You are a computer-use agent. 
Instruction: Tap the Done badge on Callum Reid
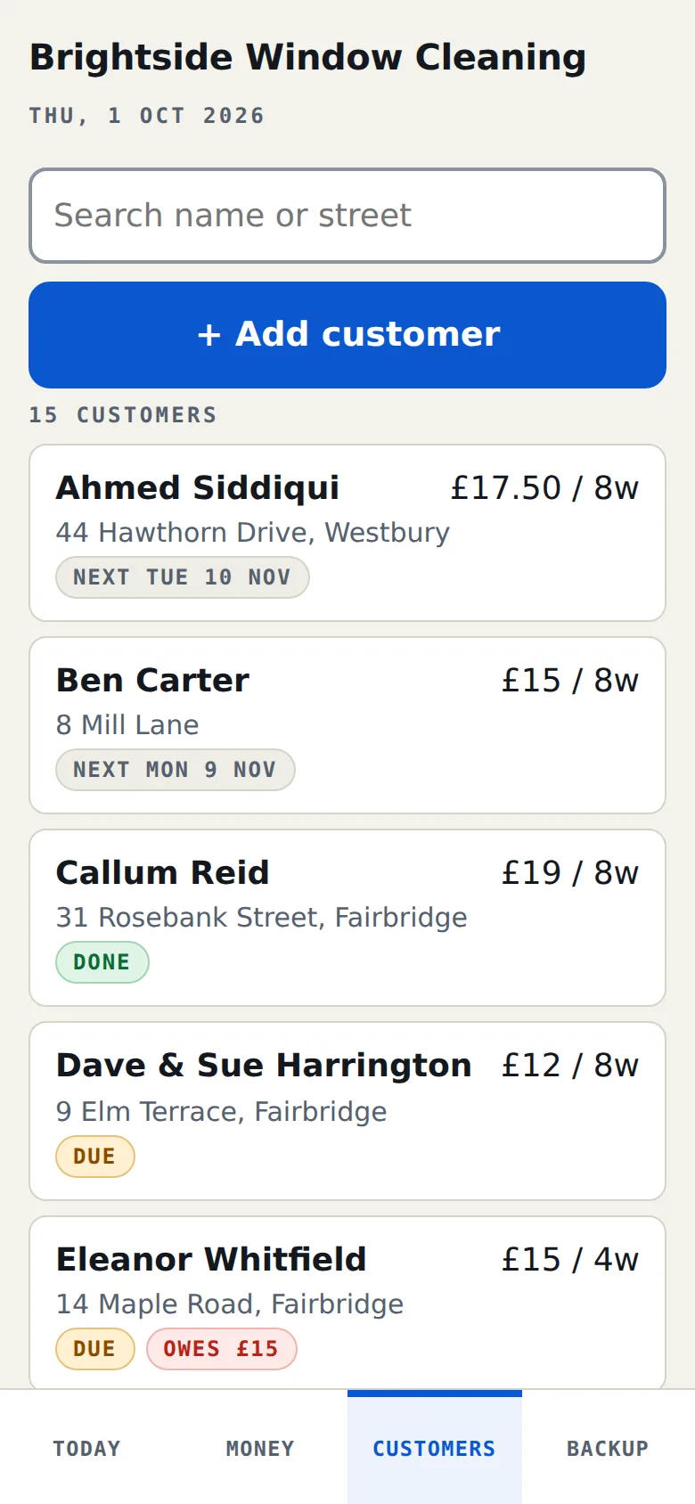(x=102, y=962)
